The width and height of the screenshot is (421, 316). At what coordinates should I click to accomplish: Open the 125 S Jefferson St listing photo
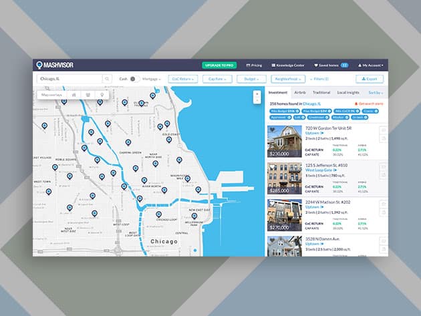coord(284,176)
